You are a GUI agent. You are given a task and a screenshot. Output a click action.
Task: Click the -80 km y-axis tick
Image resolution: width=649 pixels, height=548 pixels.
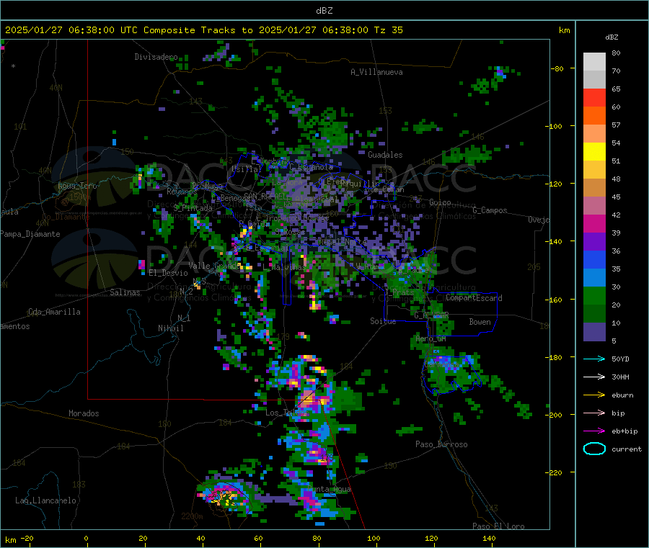(x=557, y=68)
